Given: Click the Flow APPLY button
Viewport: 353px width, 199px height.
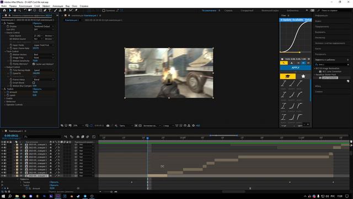Looking at the screenshot, I should [x=296, y=67].
